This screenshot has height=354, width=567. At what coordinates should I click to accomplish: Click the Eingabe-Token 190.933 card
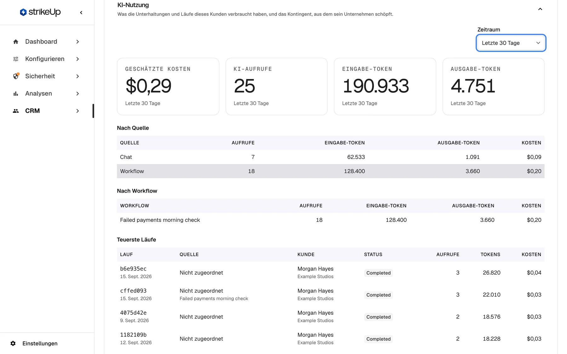coord(385,87)
